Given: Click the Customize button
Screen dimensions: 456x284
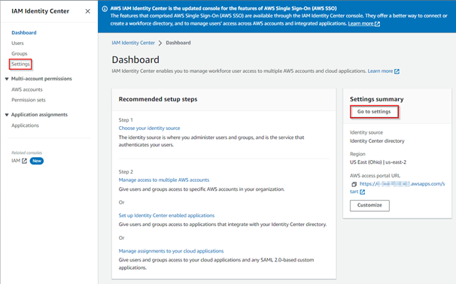Looking at the screenshot, I should point(369,205).
